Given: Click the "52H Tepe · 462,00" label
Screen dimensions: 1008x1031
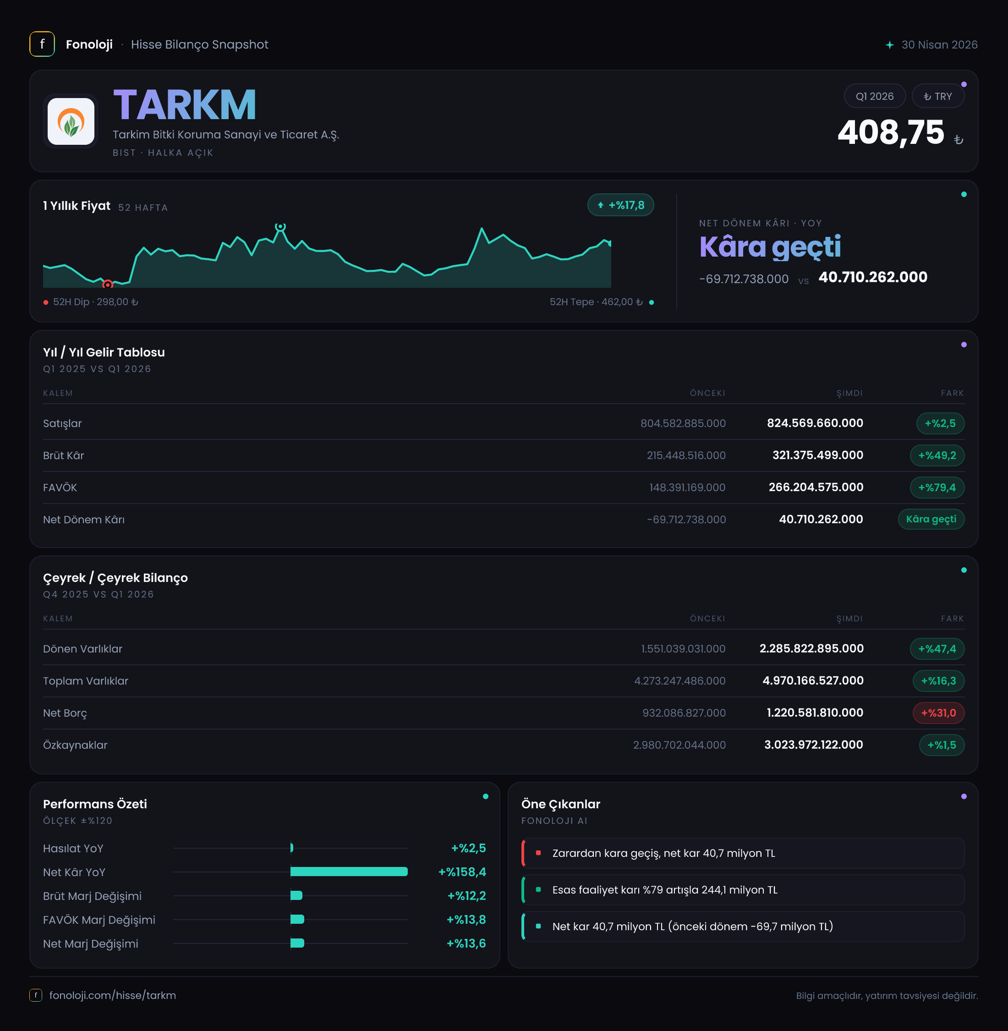Looking at the screenshot, I should click(x=596, y=302).
